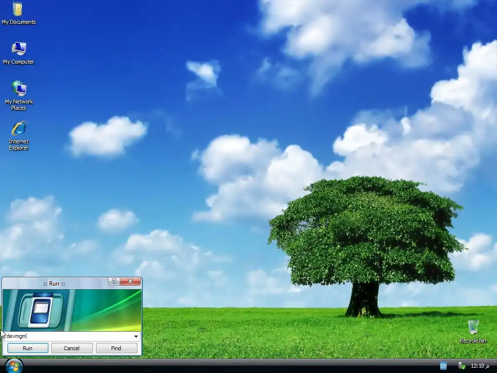Select the My Computer desktop icon
This screenshot has width=497, height=373.
pyautogui.click(x=18, y=53)
